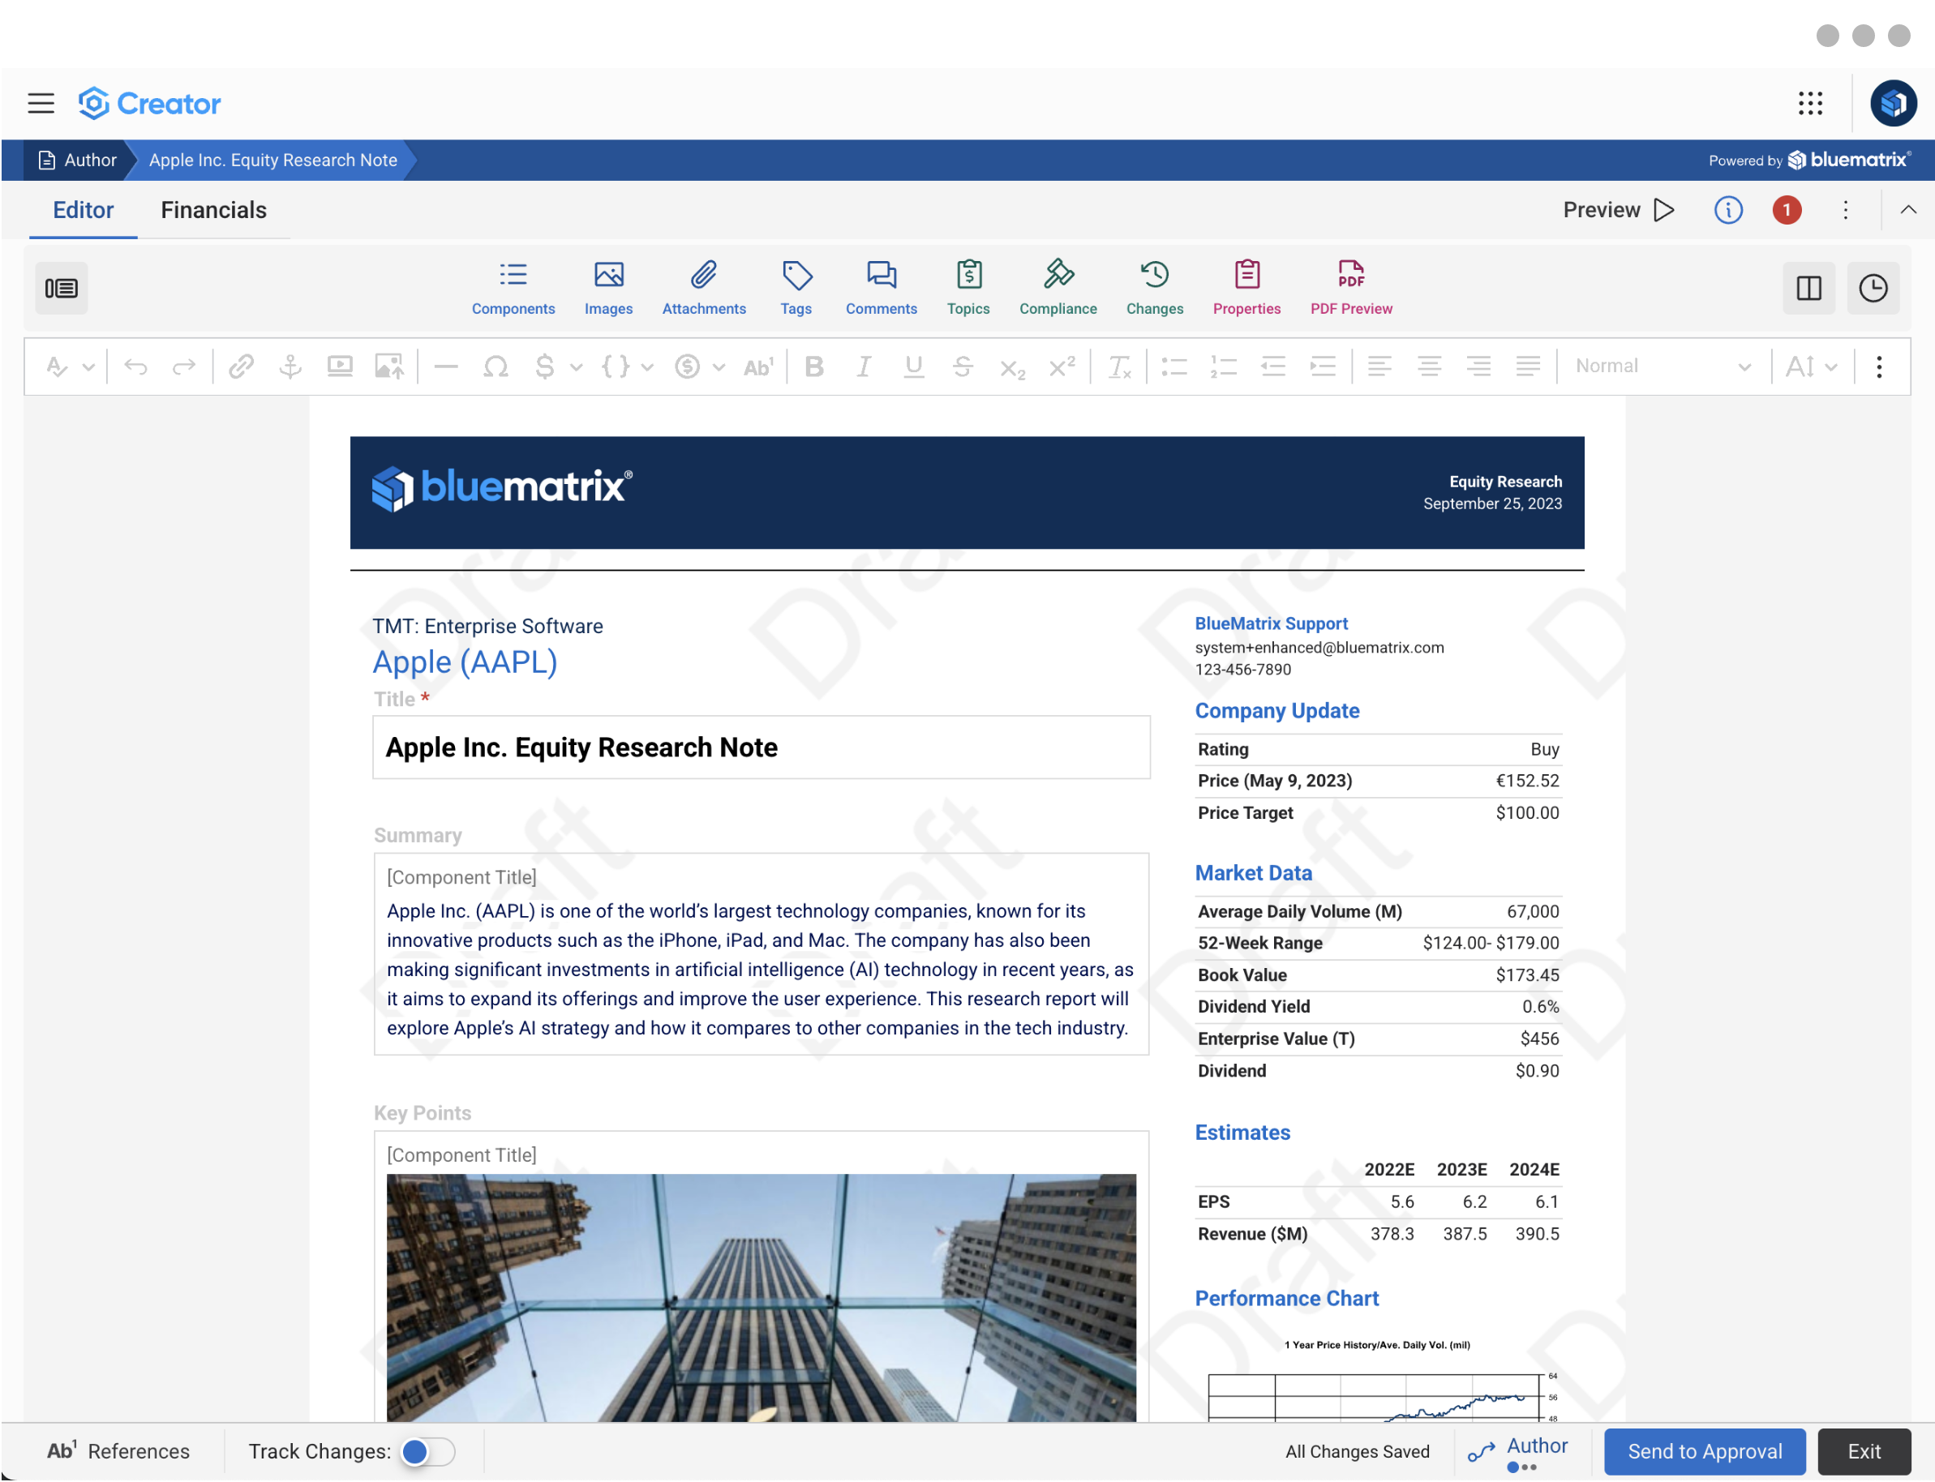Screen dimensions: 1935x1482
Task: Open the Compliance panel
Action: tap(1058, 289)
